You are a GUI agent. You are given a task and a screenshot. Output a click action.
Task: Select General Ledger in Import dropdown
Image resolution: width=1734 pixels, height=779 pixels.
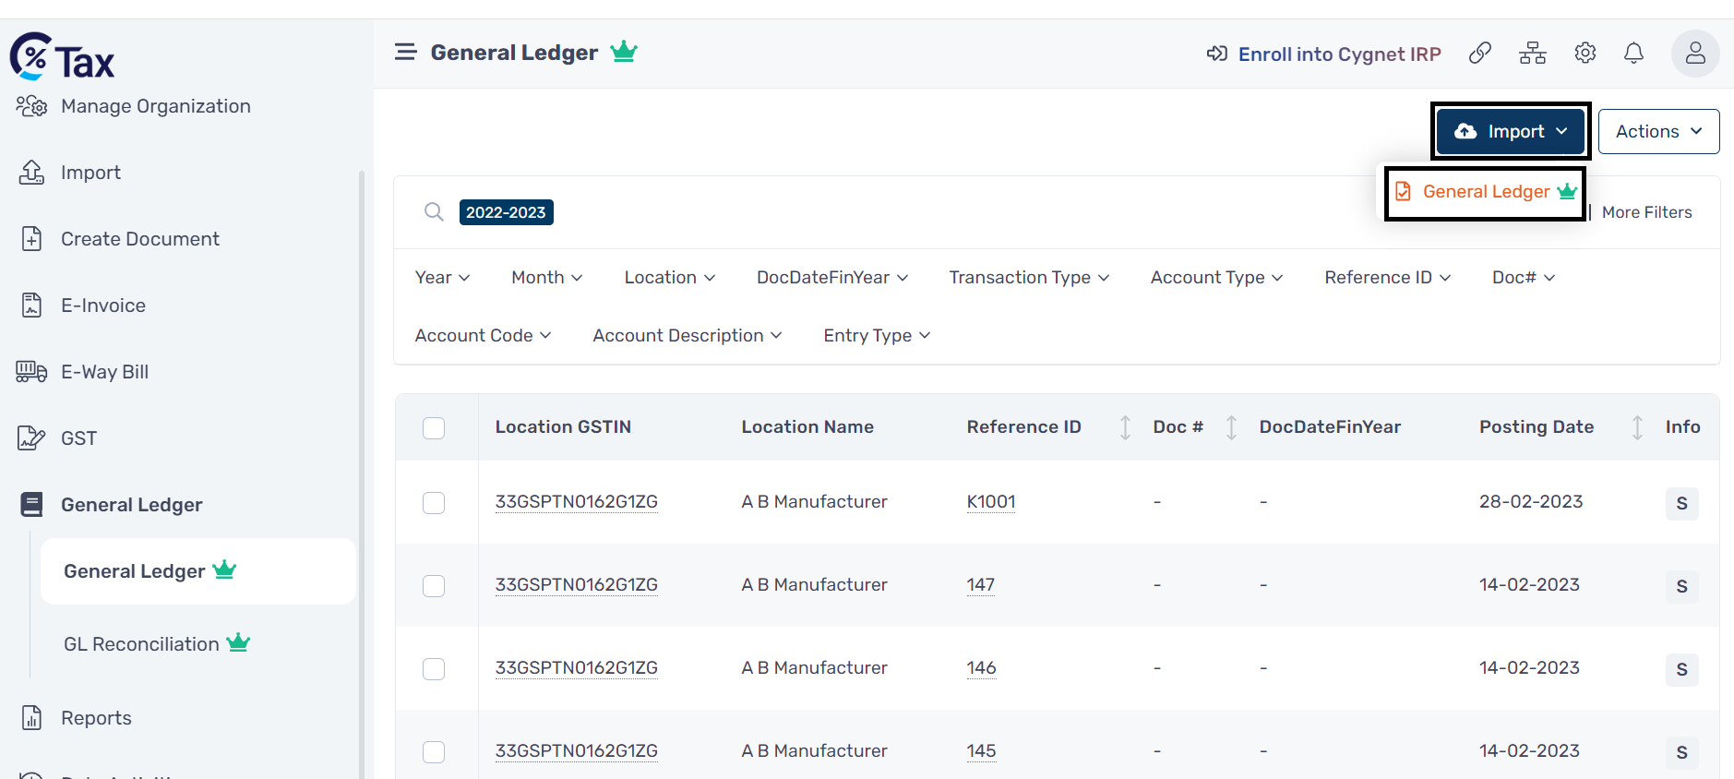point(1485,192)
